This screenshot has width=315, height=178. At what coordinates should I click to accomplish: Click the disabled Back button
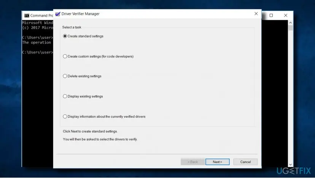click(192, 162)
